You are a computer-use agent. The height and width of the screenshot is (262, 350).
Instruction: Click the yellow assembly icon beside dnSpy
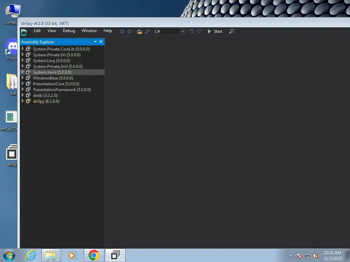click(x=28, y=101)
